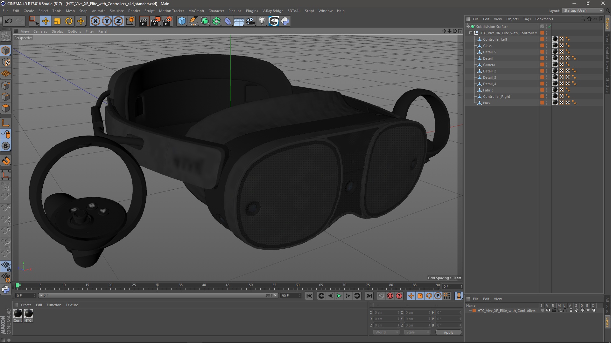Open the Content Browser vertical tab

(x=607, y=59)
